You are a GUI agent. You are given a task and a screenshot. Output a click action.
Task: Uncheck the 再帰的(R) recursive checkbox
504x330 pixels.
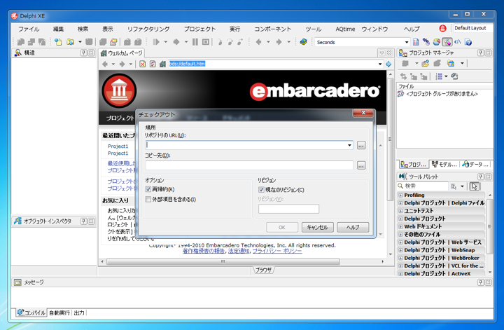pos(148,189)
